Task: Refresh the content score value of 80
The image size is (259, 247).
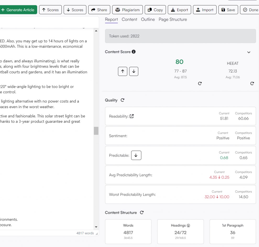Action: pyautogui.click(x=200, y=84)
